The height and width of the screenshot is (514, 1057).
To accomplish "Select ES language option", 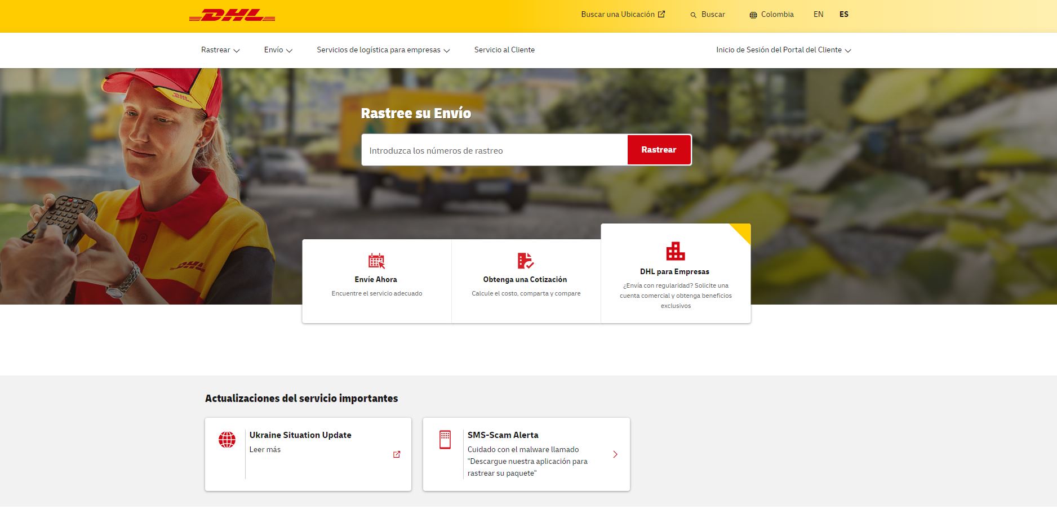I will tap(843, 15).
